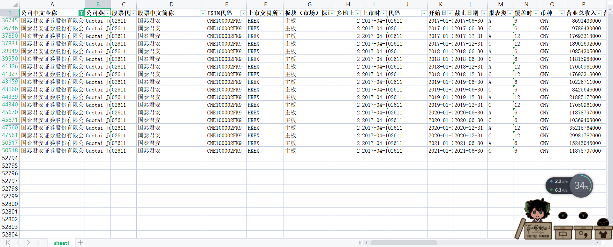Go to the first sheet

coord(8,243)
